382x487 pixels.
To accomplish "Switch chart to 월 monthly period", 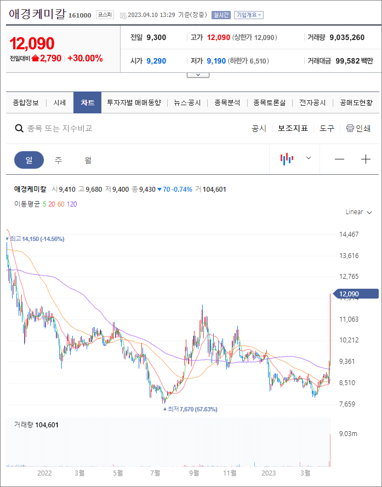I will (88, 160).
